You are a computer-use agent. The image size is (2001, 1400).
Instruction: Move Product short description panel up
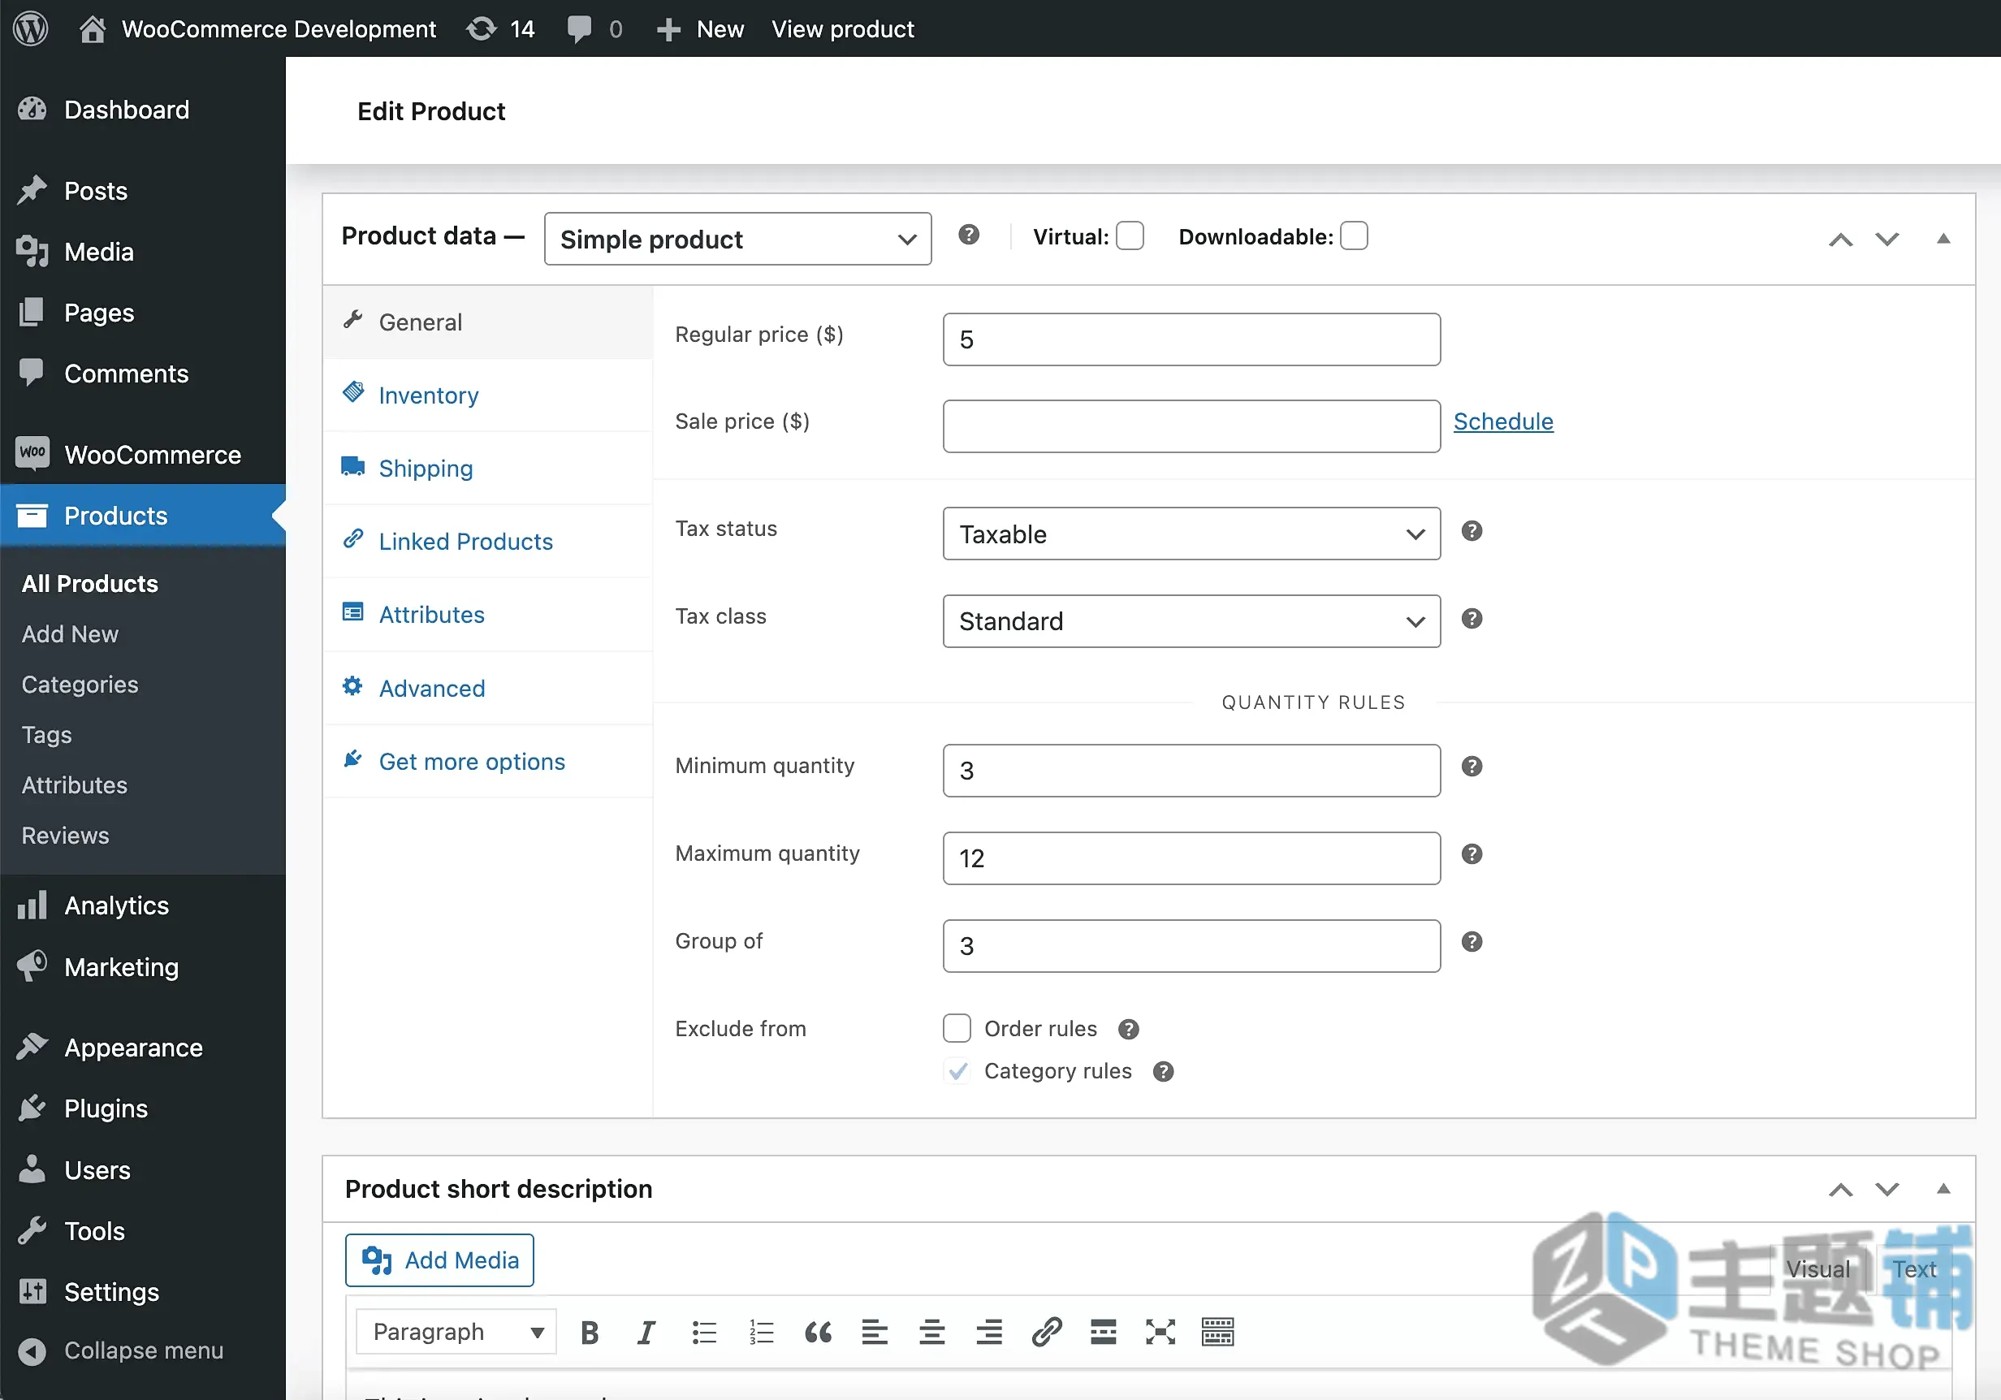pos(1841,1190)
